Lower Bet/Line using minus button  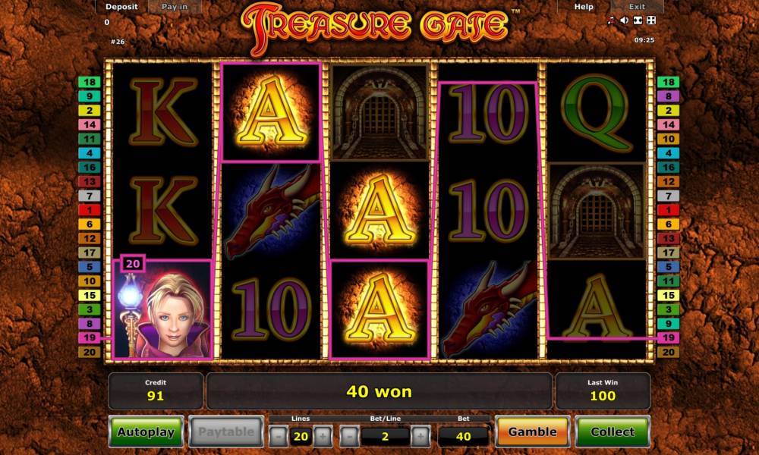(349, 436)
